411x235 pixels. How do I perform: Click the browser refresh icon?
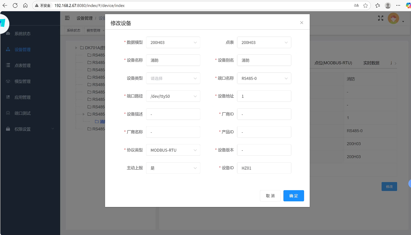[x=15, y=5]
